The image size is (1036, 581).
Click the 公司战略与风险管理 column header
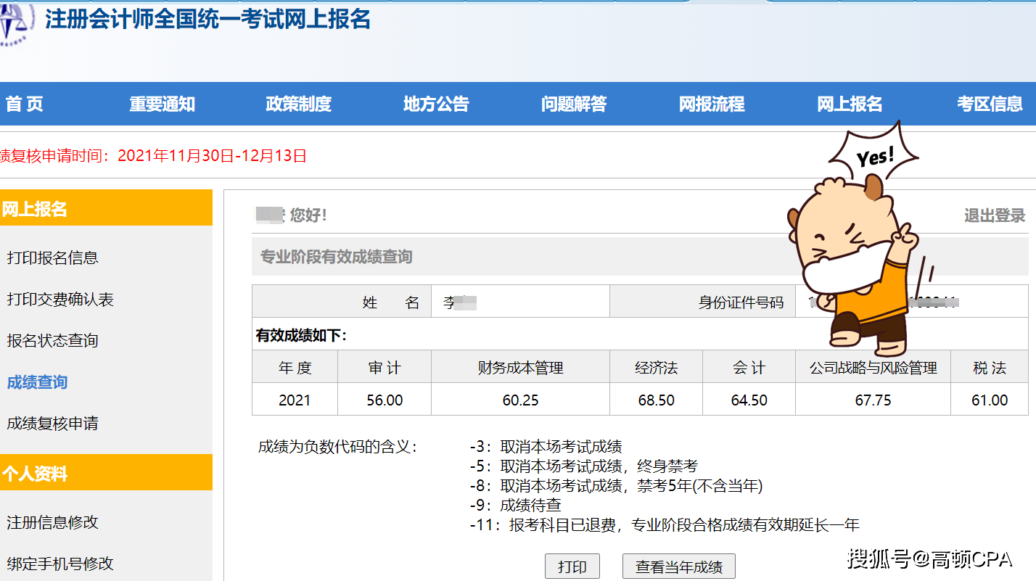click(873, 368)
